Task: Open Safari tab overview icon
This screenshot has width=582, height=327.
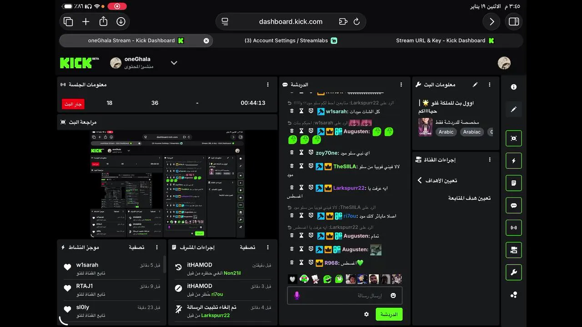Action: 69,21
